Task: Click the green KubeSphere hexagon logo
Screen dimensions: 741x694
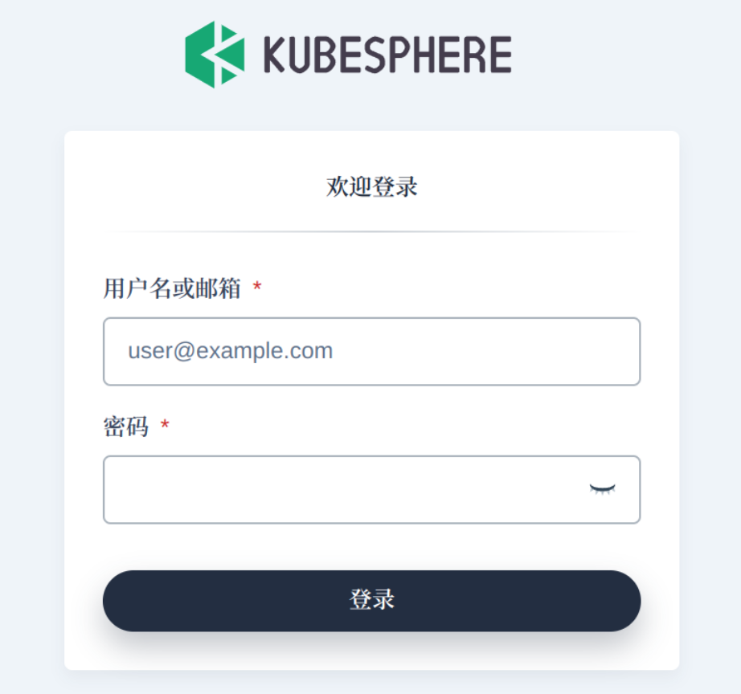Action: pyautogui.click(x=215, y=55)
